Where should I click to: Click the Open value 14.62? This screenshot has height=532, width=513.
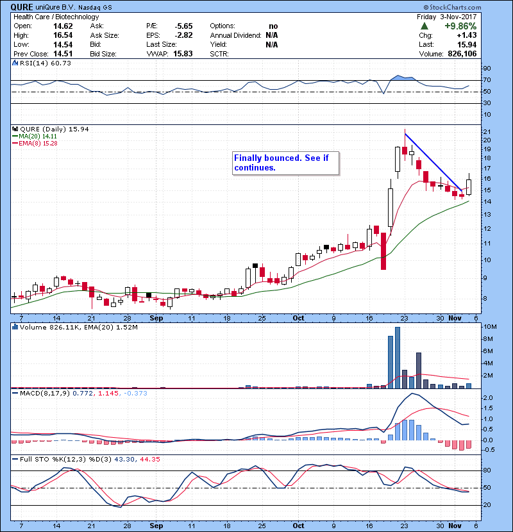(63, 26)
